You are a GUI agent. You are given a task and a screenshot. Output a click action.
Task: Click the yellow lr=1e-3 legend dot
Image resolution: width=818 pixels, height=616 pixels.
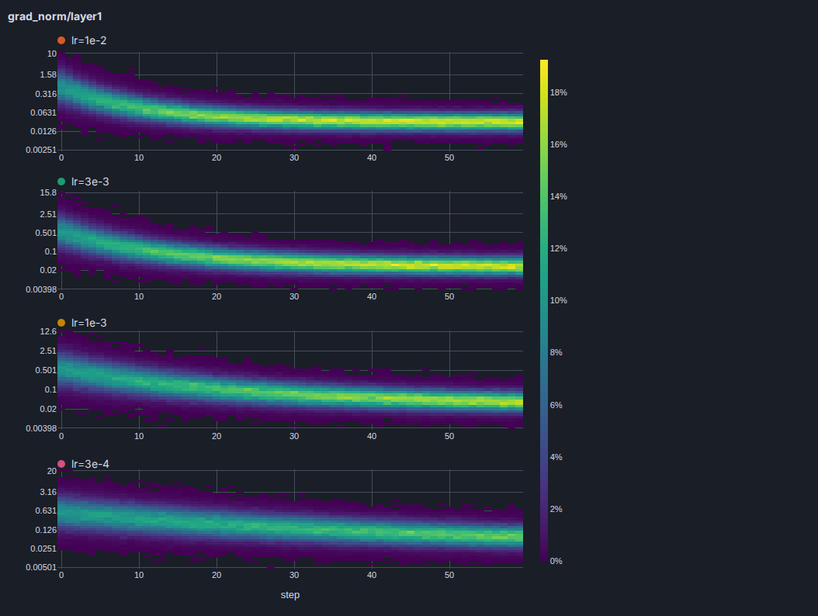pos(61,323)
